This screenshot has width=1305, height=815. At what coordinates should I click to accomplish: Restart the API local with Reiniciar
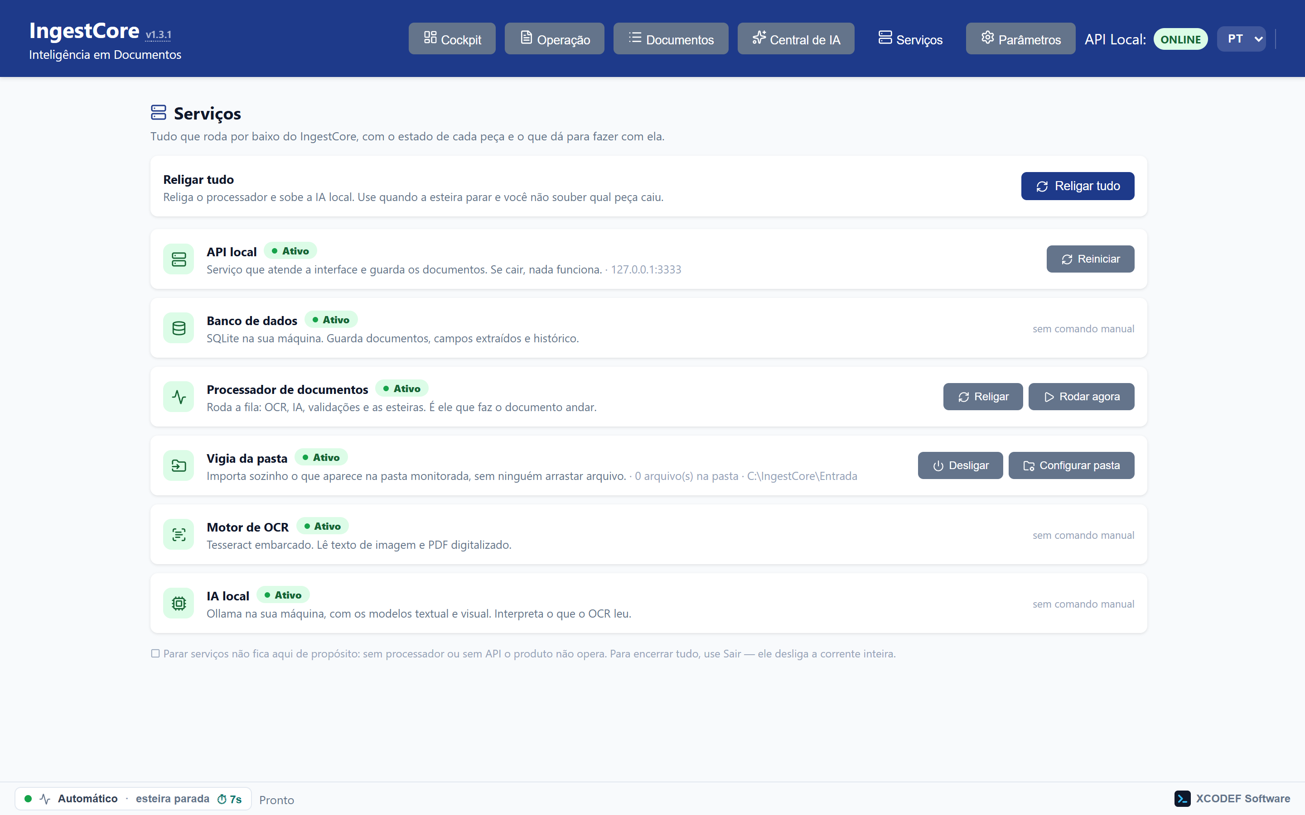[x=1090, y=259]
